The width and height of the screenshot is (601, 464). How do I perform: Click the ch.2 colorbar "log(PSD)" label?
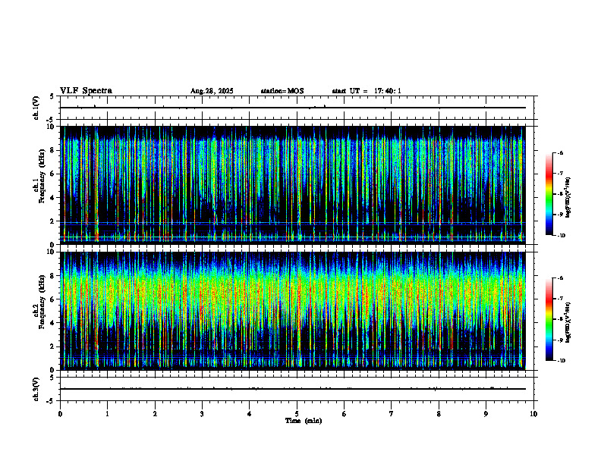(568, 323)
